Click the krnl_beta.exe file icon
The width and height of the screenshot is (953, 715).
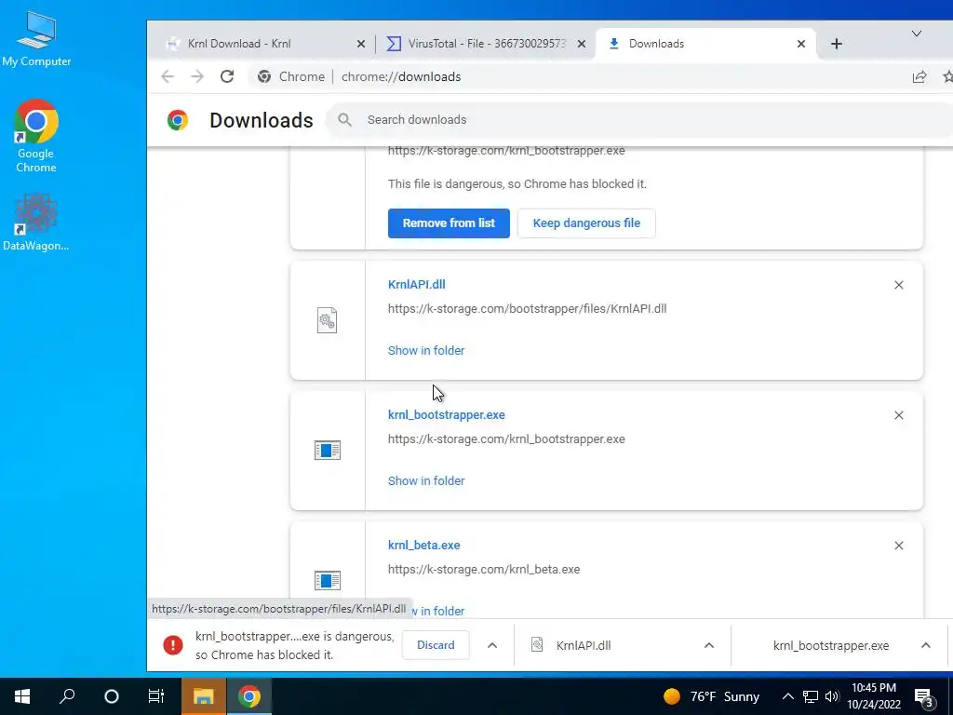327,580
